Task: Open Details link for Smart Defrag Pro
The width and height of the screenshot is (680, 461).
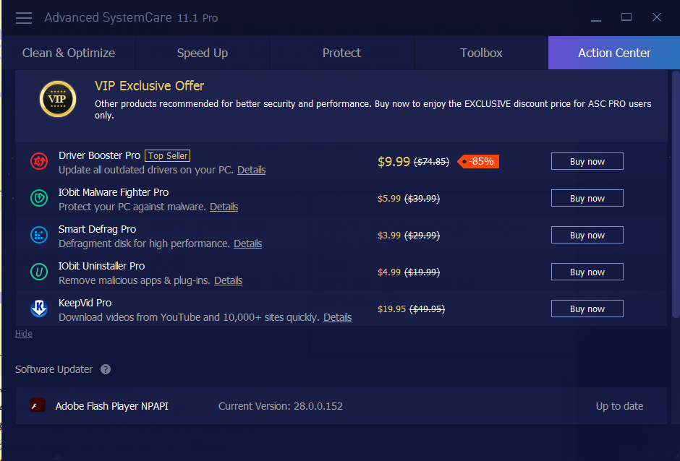Action: pos(248,244)
